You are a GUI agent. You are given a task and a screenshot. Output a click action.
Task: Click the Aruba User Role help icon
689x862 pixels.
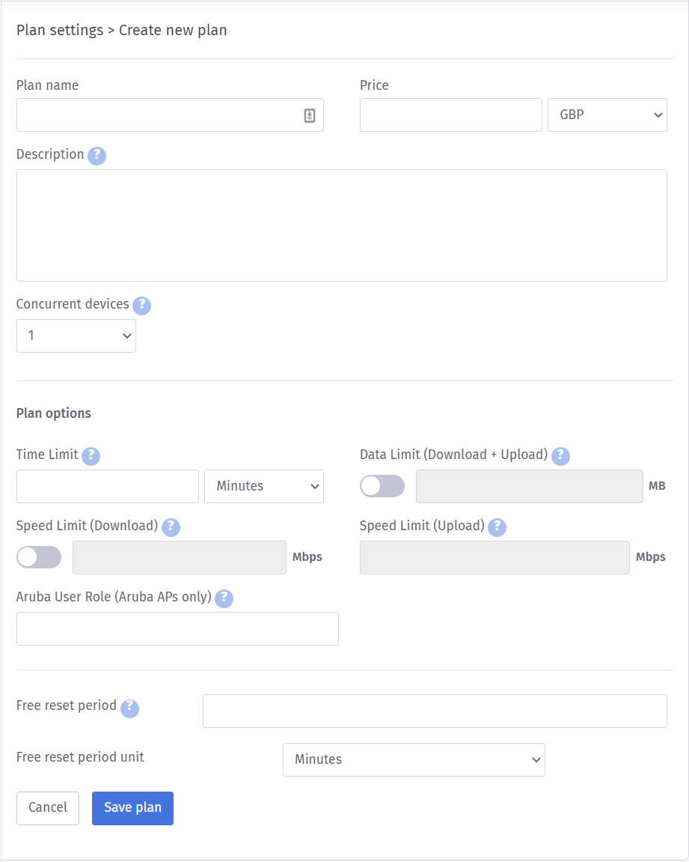point(224,598)
